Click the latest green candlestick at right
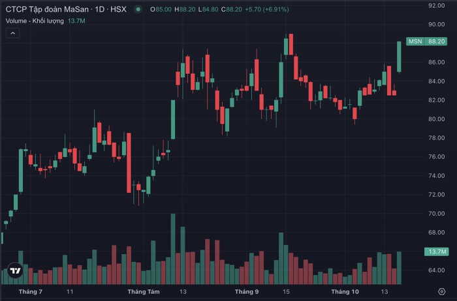This screenshot has height=301, width=457. pyautogui.click(x=398, y=57)
